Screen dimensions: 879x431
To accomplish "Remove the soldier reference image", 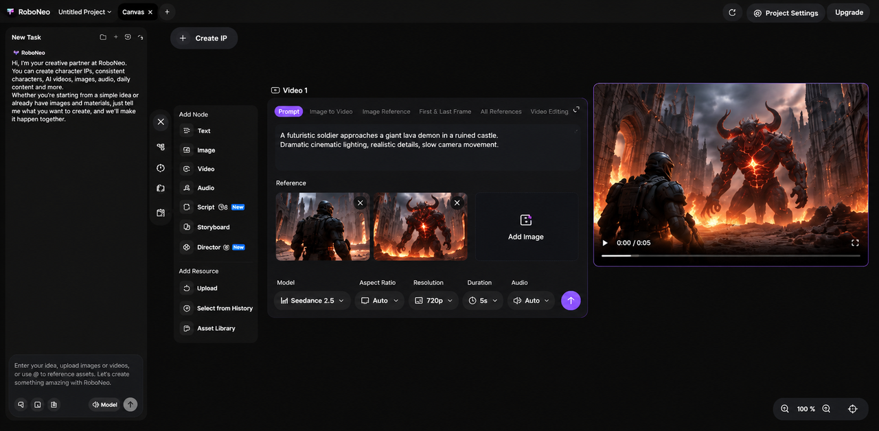I will [360, 203].
